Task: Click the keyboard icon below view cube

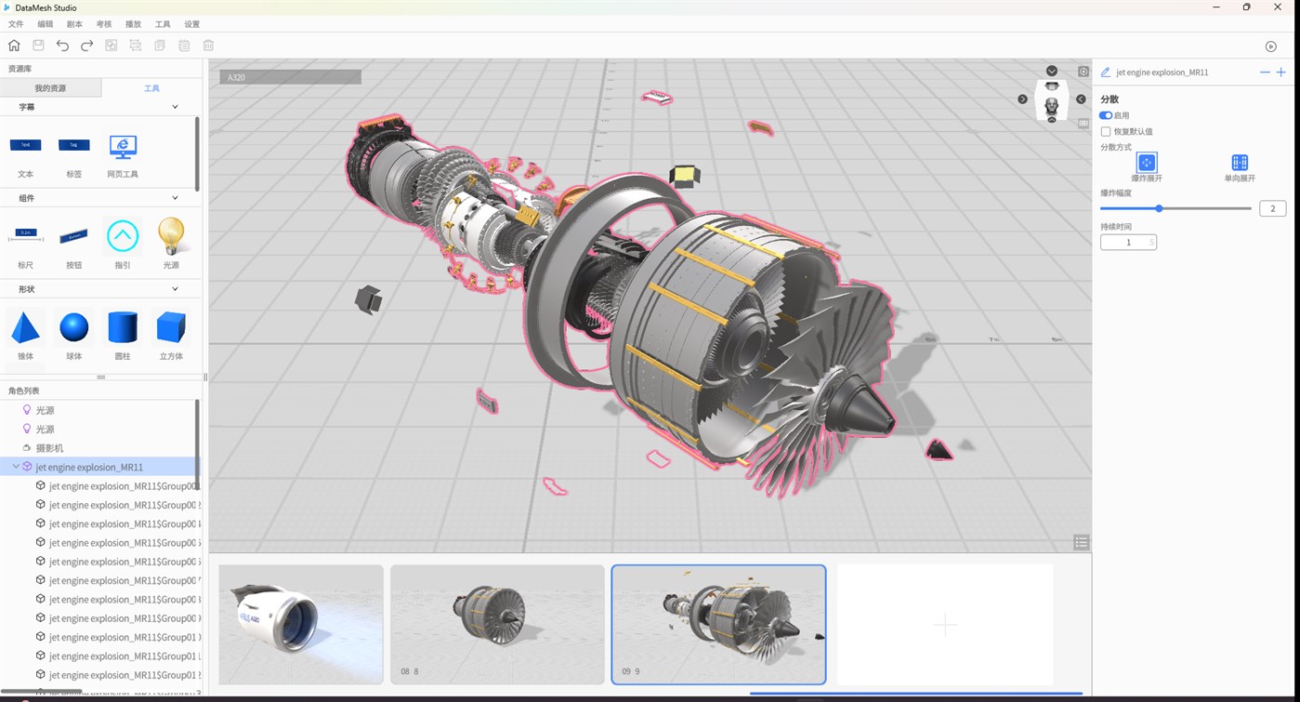Action: coord(1083,123)
